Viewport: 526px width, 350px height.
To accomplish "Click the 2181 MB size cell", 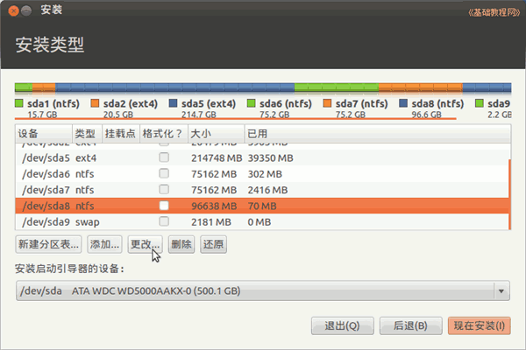I will tap(211, 222).
